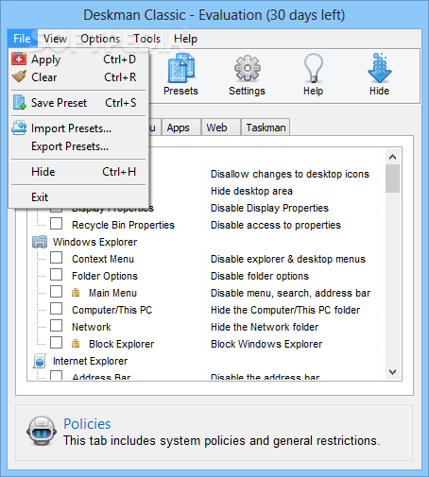Choose Exit from the File menu
This screenshot has height=477, width=429.
point(78,197)
